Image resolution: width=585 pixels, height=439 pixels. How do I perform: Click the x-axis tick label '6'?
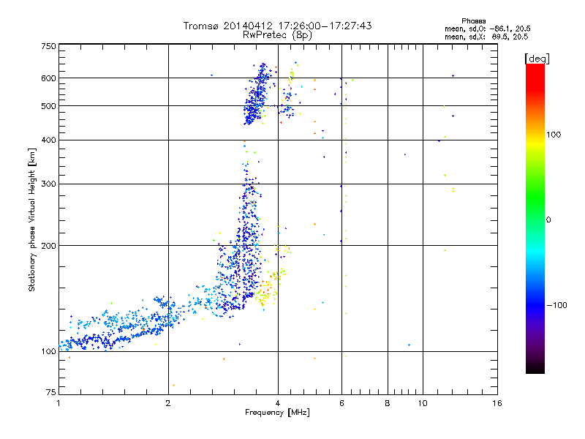[341, 403]
